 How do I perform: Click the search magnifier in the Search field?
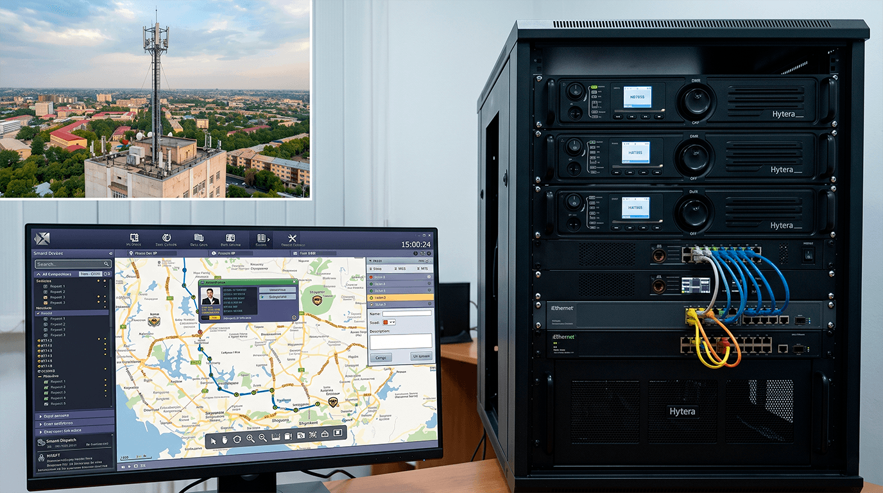(107, 264)
